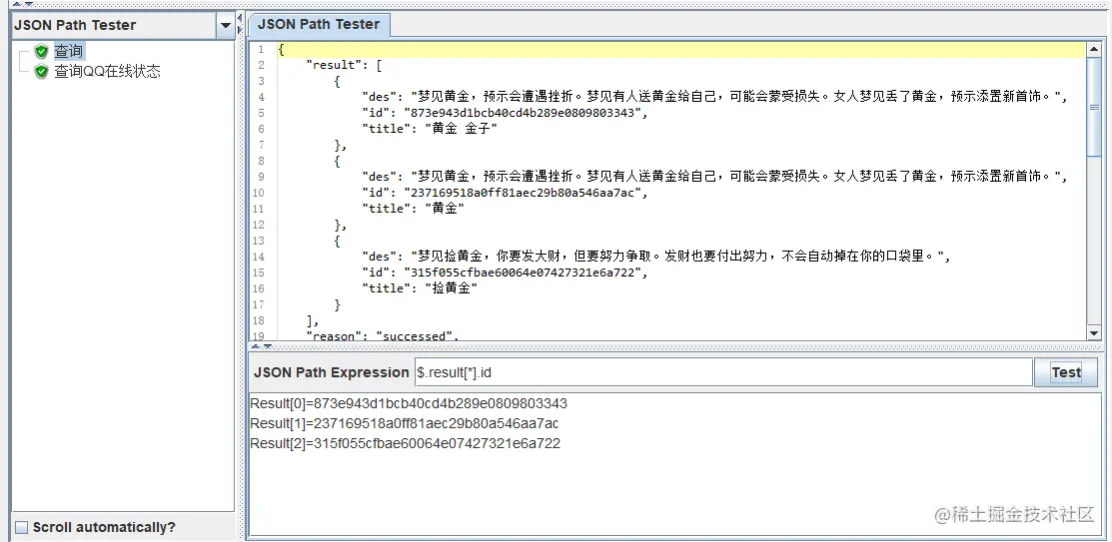Toggle the Scroll automatically checkbox
Screen dimensions: 1112x542
(x=22, y=527)
